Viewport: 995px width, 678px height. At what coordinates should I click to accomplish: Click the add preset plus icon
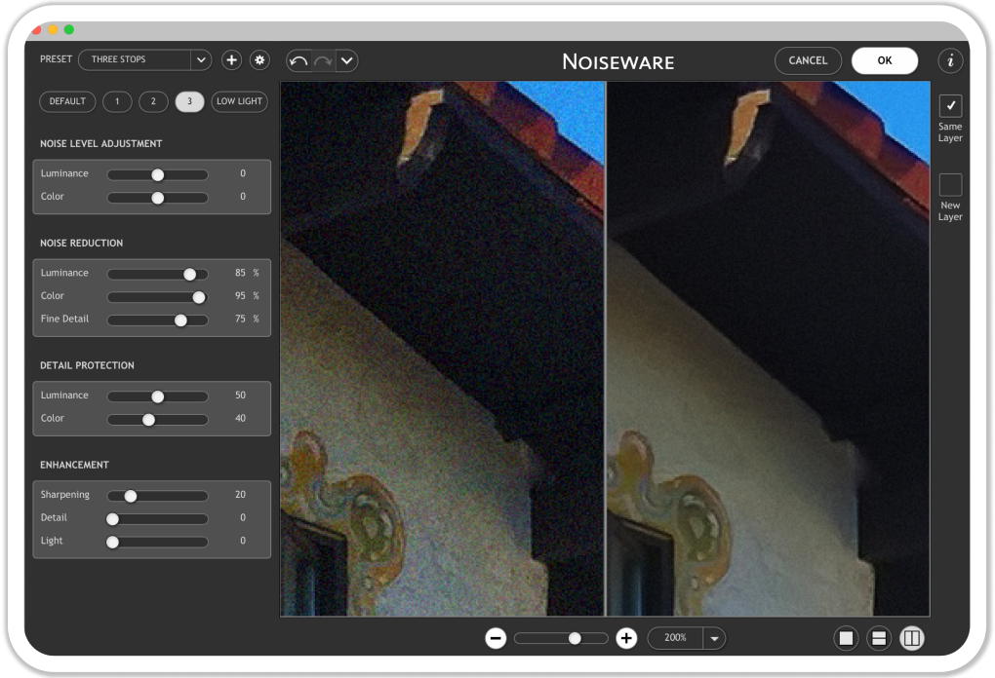tap(231, 59)
